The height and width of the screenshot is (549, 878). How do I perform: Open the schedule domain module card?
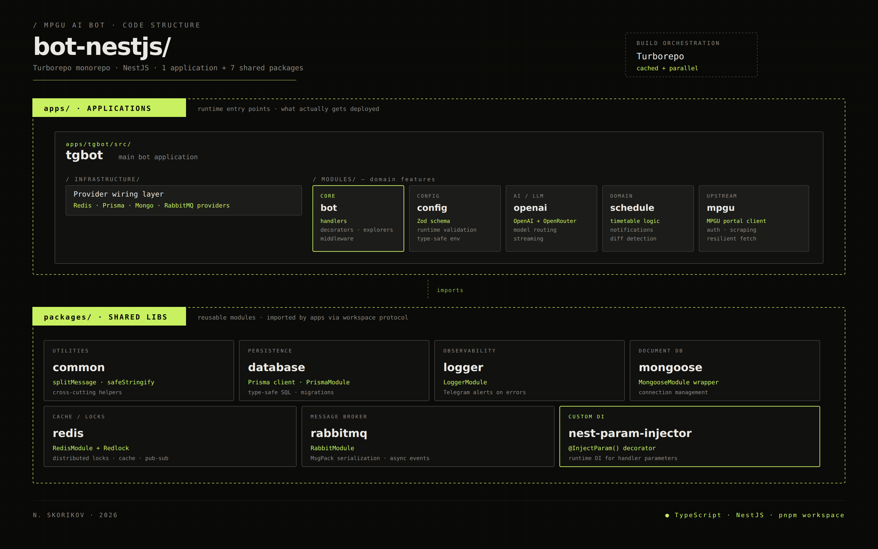[x=648, y=219]
